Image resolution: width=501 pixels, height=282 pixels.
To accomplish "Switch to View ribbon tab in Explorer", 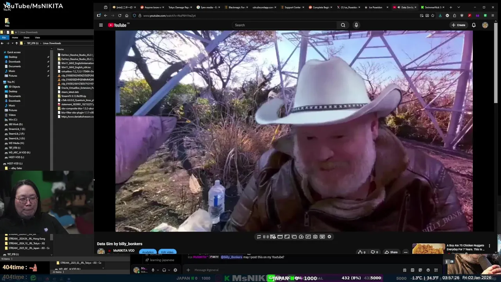I will (x=37, y=38).
